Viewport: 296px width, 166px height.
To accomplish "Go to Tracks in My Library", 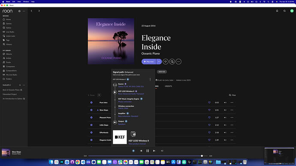I will [x=7, y=62].
